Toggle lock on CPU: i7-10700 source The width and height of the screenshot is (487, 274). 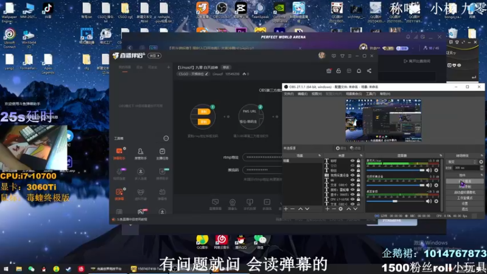[358, 199]
